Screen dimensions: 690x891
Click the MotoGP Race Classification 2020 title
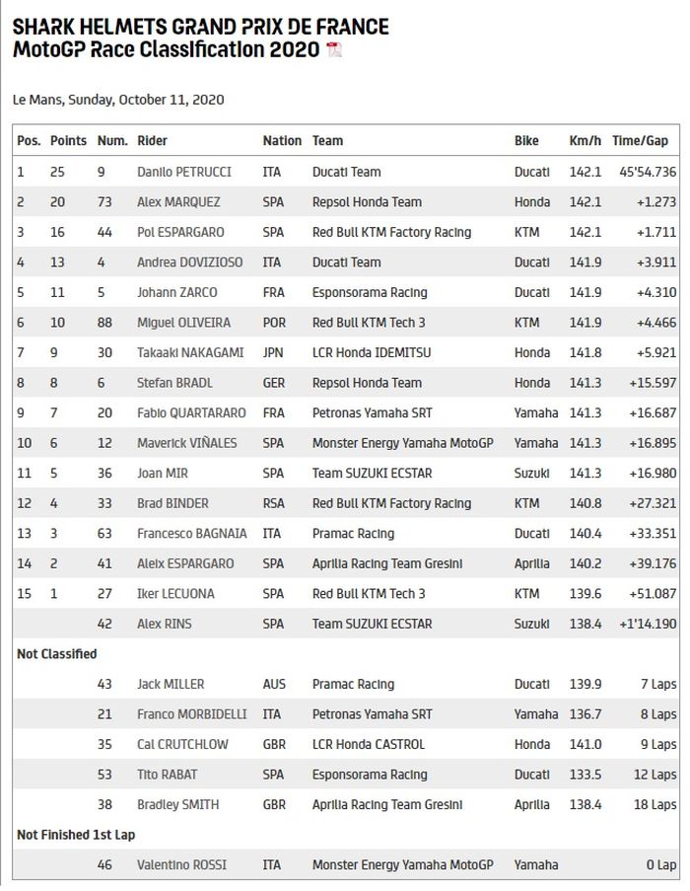166,49
